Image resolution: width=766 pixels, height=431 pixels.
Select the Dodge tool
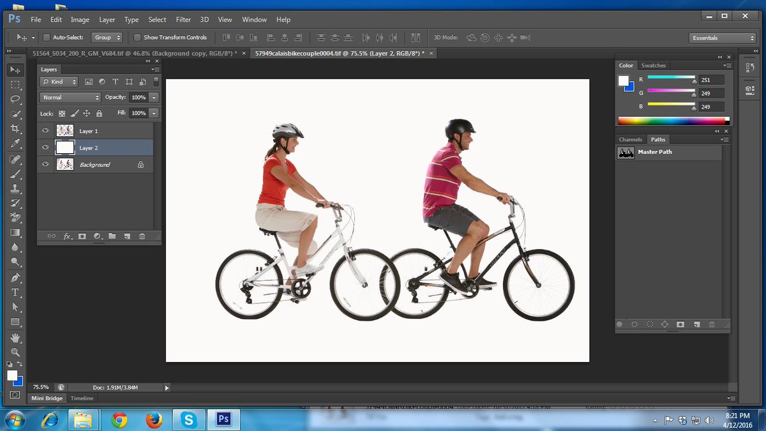pyautogui.click(x=15, y=262)
